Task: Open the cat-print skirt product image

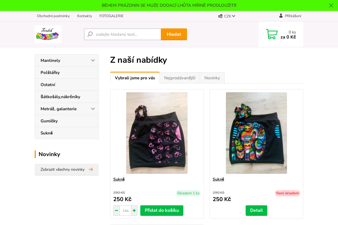Action: tap(256, 133)
